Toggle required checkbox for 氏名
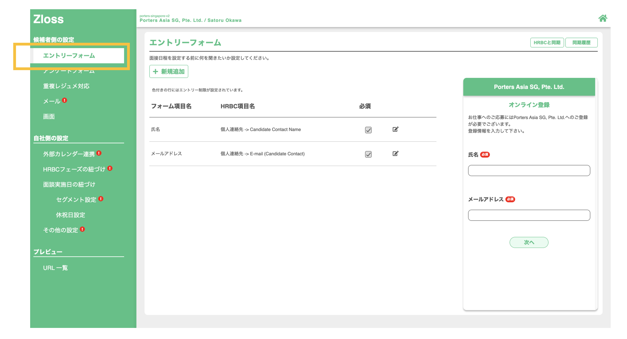Viewport: 627px width, 339px height. tap(368, 130)
